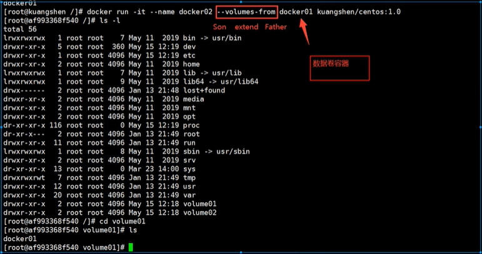
Task: Click the "lib64" link name
Action: [193, 82]
